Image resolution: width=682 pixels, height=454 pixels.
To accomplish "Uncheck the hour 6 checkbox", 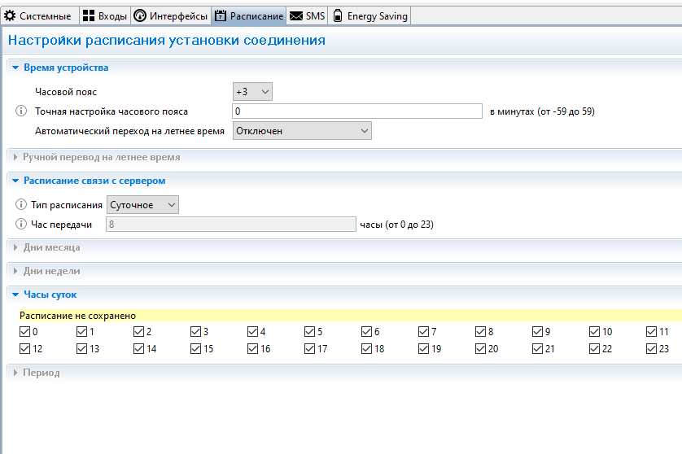I will click(366, 332).
